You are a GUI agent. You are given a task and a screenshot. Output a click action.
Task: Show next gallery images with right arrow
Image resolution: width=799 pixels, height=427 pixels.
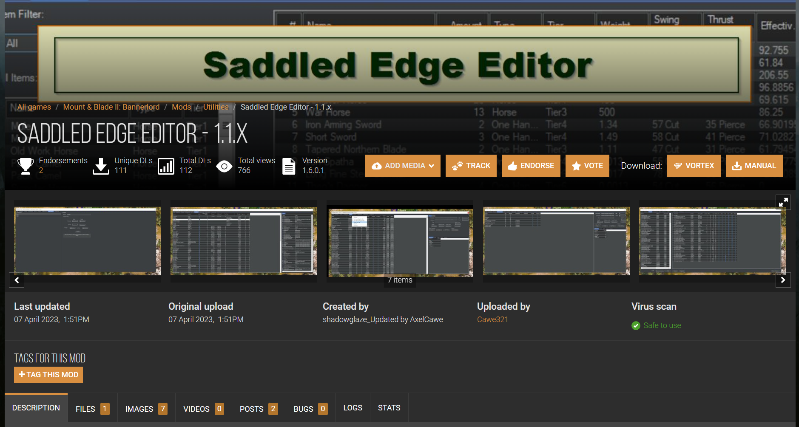783,280
